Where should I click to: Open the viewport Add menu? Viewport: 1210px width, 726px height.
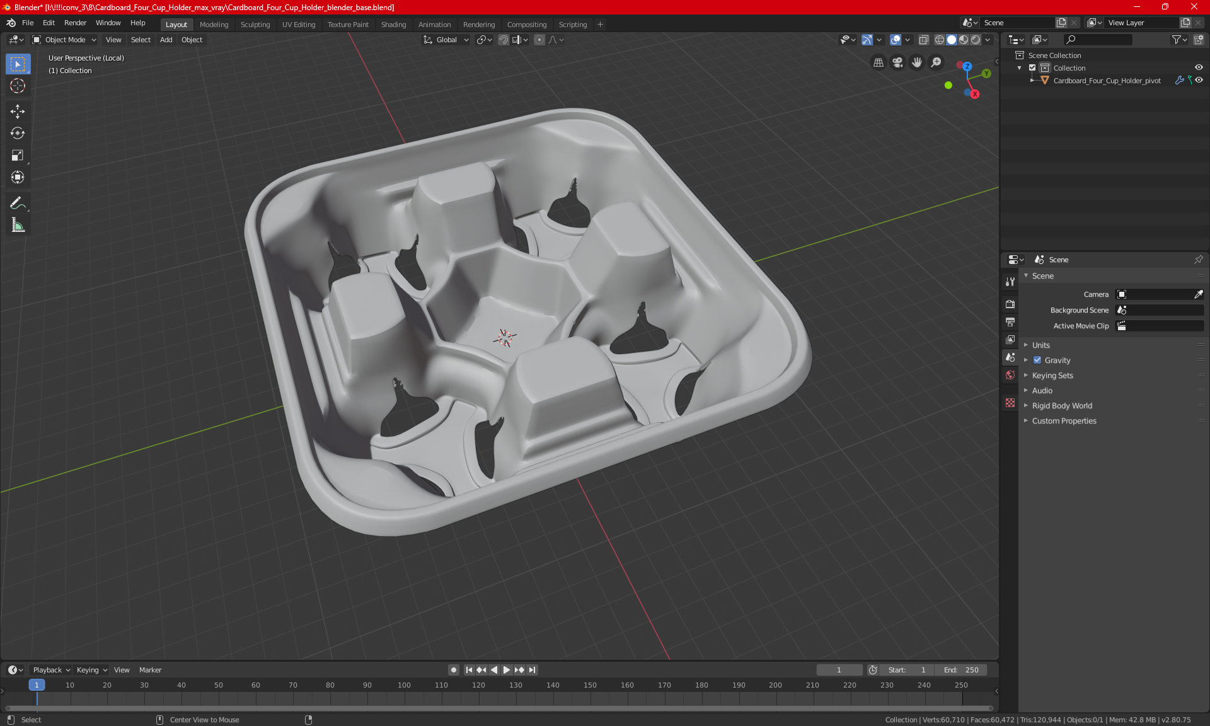166,40
